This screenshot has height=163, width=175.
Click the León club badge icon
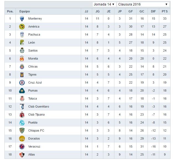coord(22,43)
